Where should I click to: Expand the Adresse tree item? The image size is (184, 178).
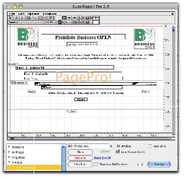tap(9, 147)
